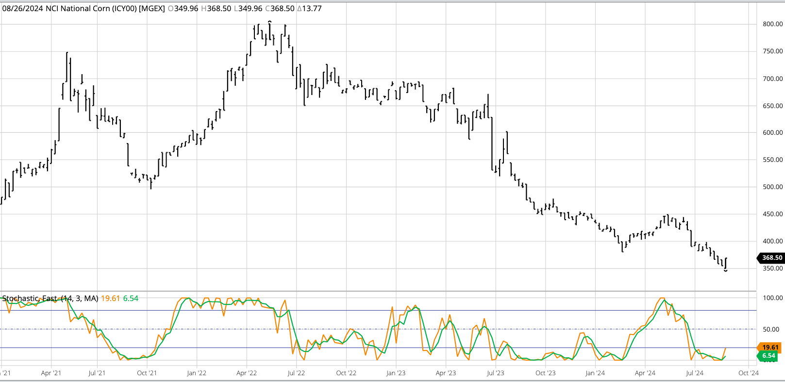Select the Jul '23 date axis label
Screen dimensions: 785x382
coord(495,373)
